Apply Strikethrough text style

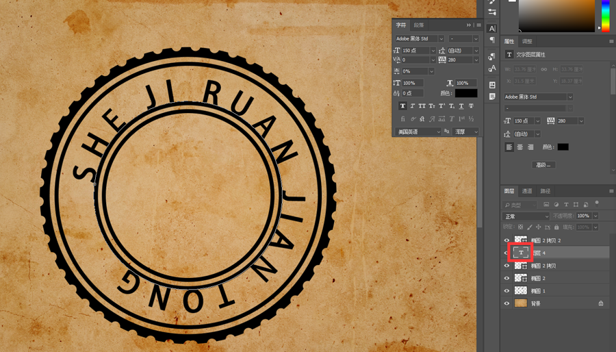[x=471, y=106]
